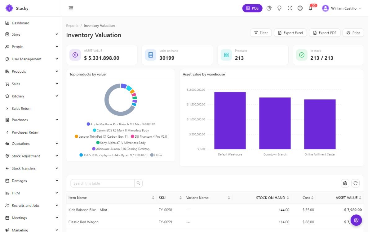
Task: Click the search magnifier icon
Action: (138, 183)
